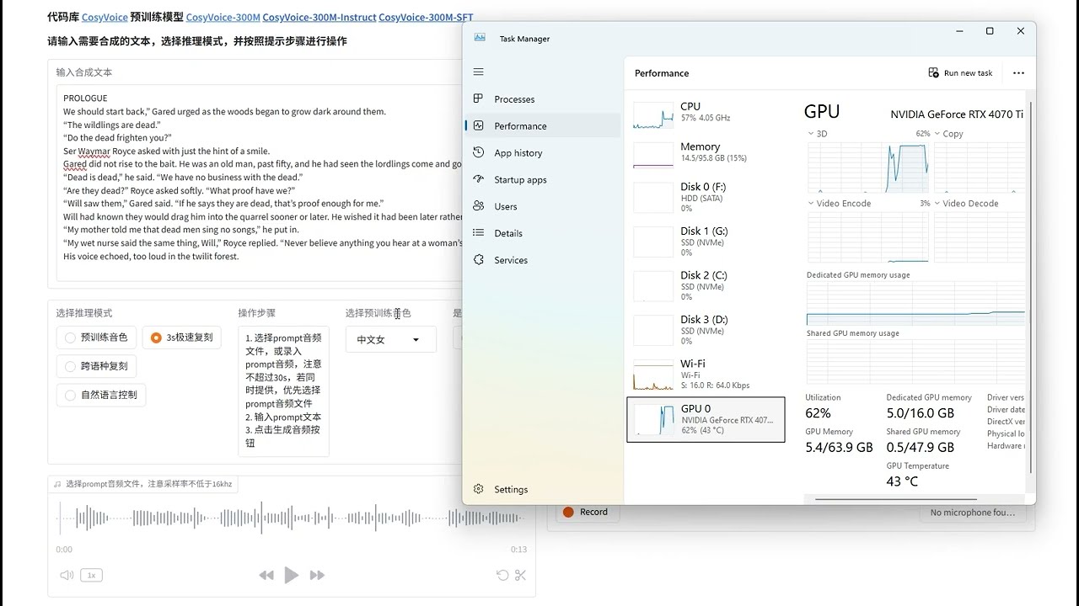Viewport: 1079px width, 606px height.
Task: Select Disk 1 (G:) in performance list
Action: (x=706, y=242)
